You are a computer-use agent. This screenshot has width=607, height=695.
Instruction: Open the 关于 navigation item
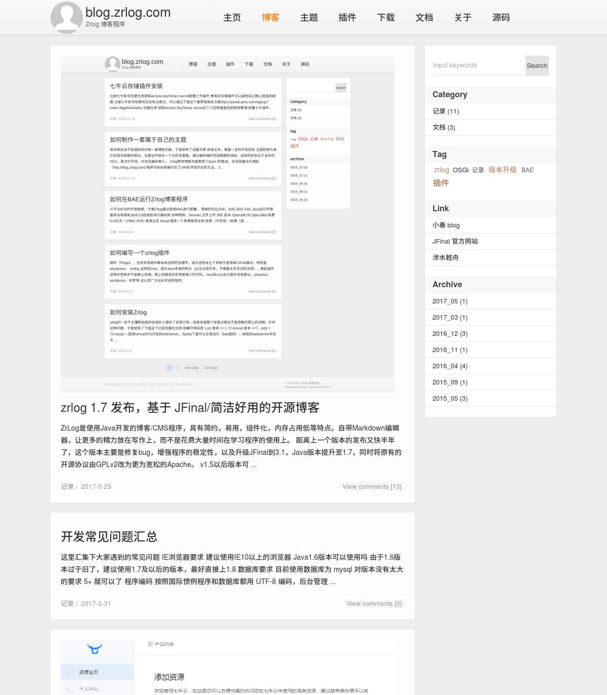click(463, 18)
